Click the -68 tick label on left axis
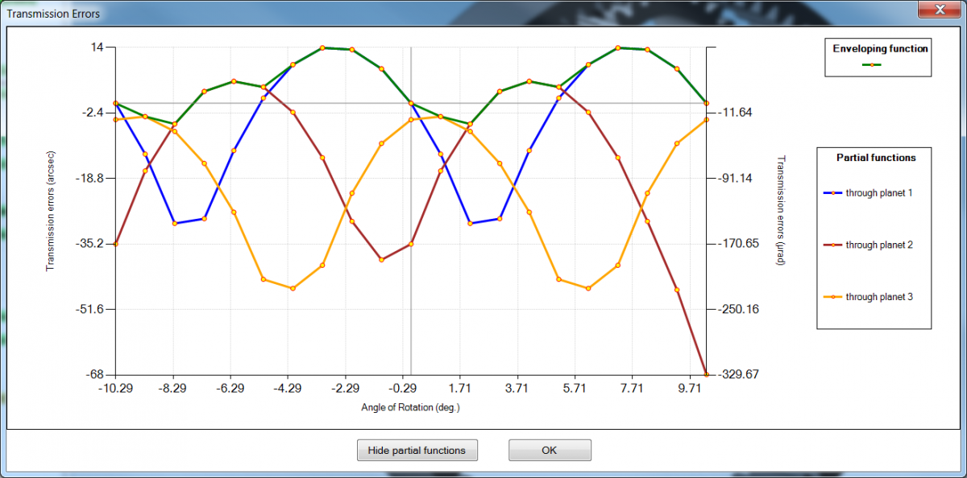 (97, 375)
